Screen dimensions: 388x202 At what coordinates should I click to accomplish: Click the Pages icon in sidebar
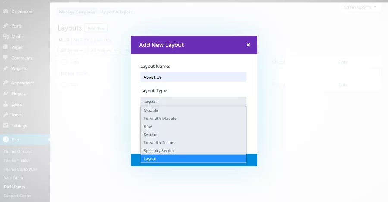pyautogui.click(x=6, y=47)
